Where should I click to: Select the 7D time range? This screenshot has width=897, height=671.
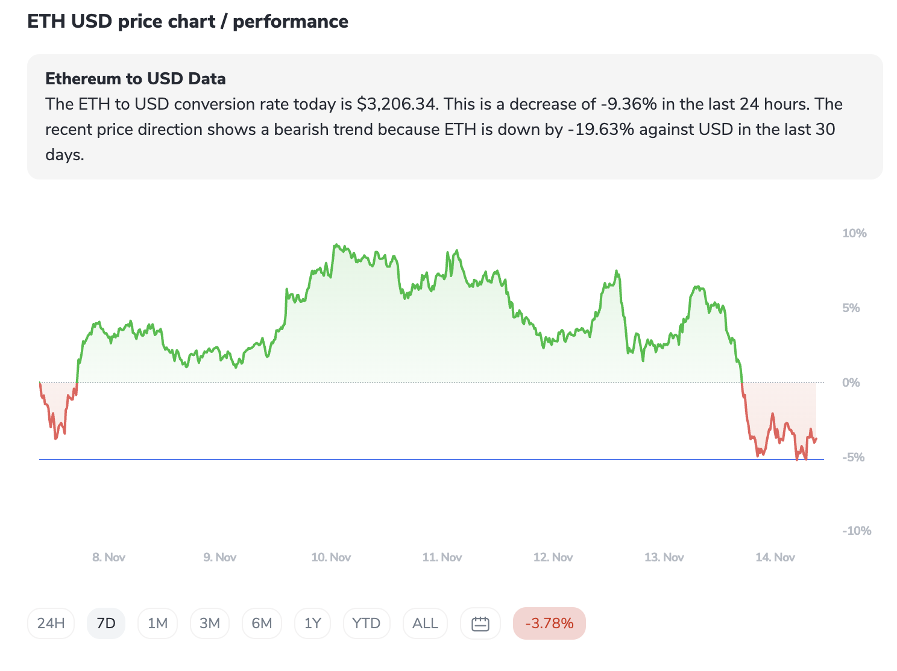(106, 623)
